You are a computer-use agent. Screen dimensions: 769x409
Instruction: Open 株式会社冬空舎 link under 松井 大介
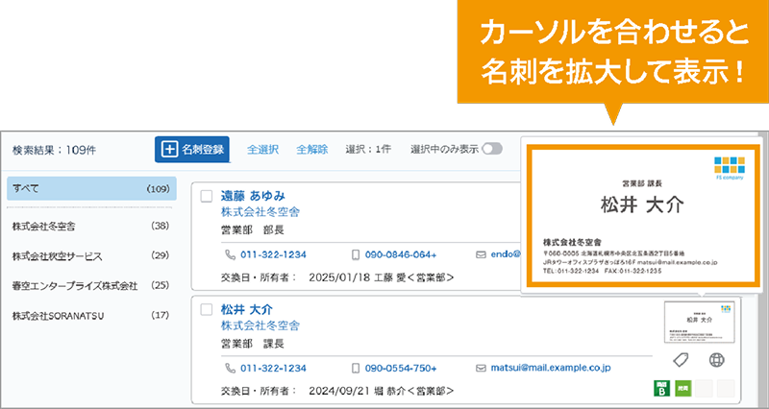260,325
